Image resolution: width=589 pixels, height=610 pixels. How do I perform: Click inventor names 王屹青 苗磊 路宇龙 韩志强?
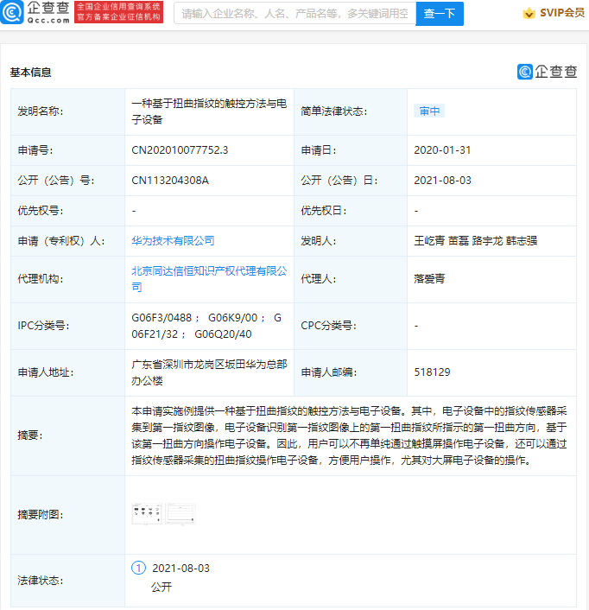tap(476, 241)
